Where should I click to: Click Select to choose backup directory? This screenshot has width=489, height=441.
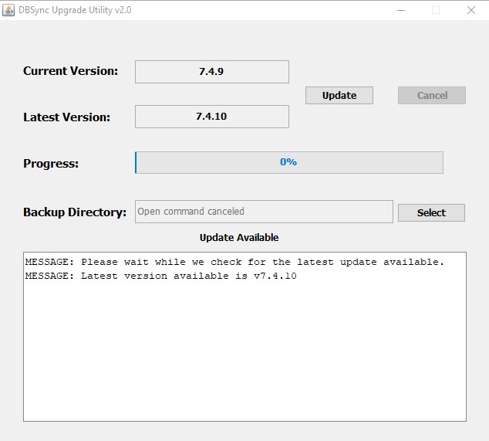(x=431, y=212)
